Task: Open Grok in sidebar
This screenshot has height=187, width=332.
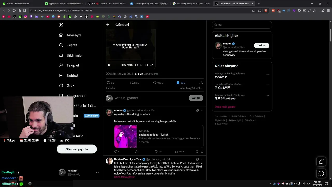Action: [67, 85]
